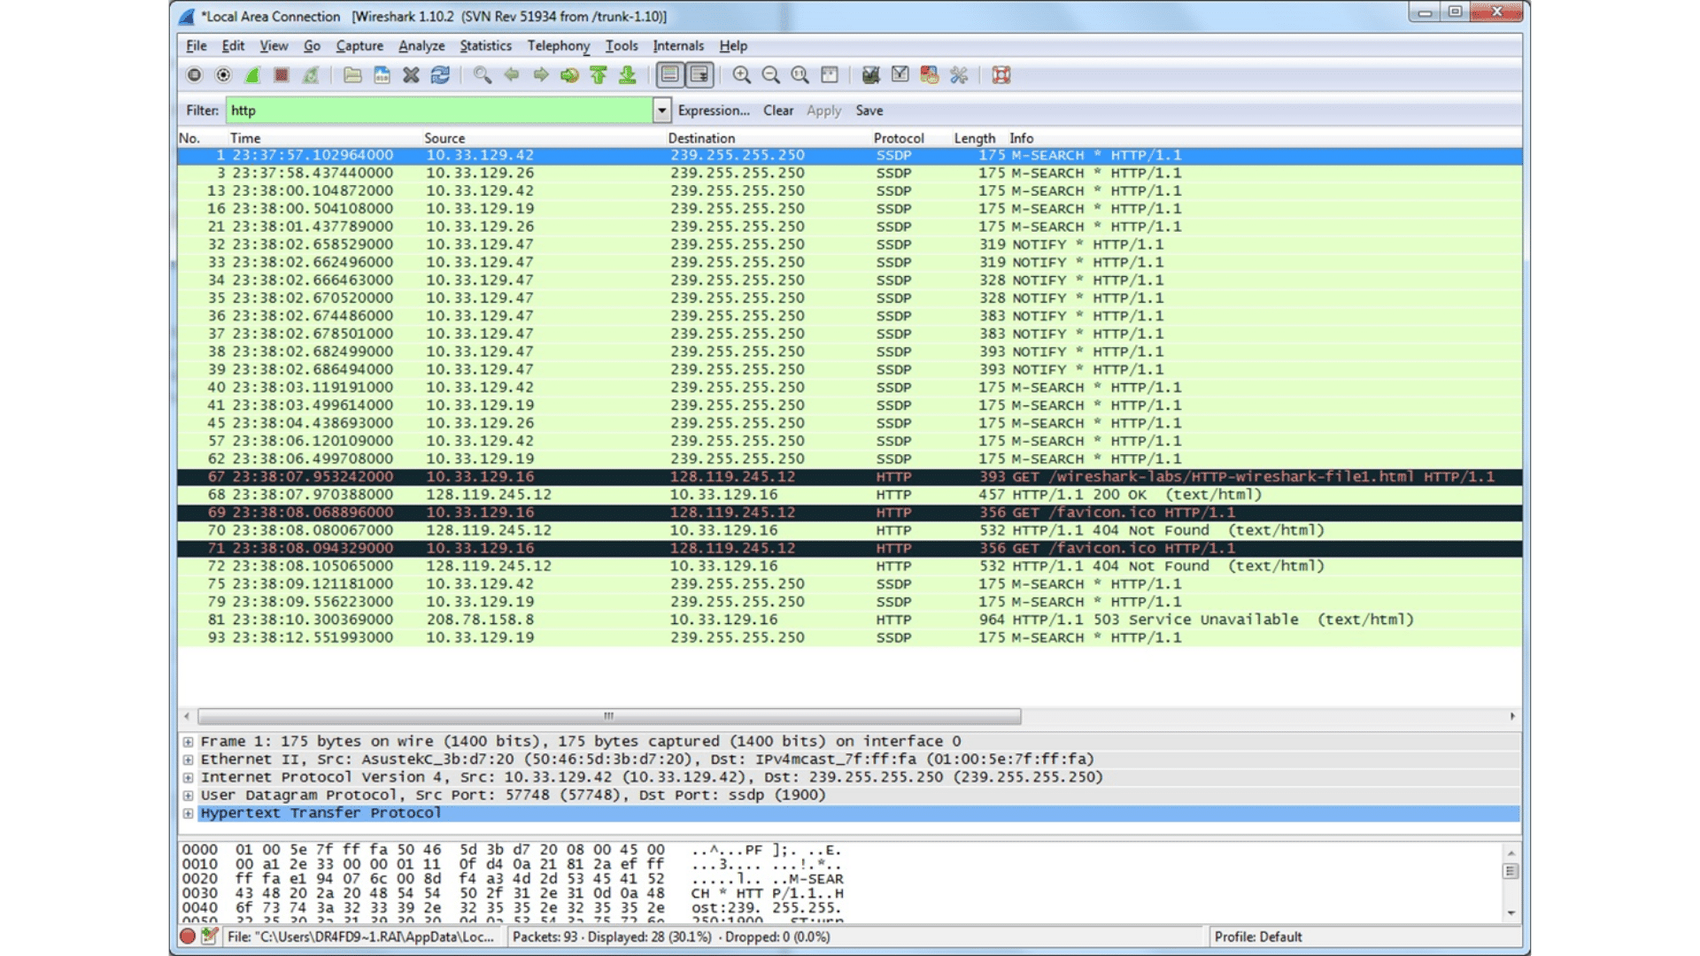Open help lifebuoy icon
The image size is (1700, 956).
click(1001, 75)
